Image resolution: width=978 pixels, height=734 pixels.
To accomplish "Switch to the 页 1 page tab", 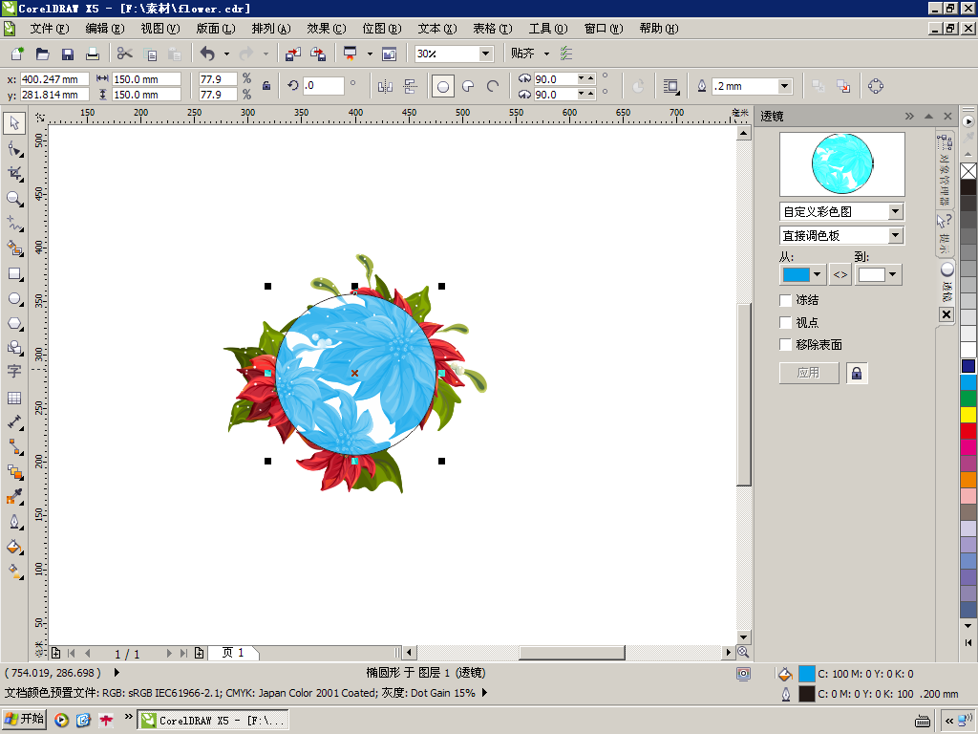I will [233, 653].
